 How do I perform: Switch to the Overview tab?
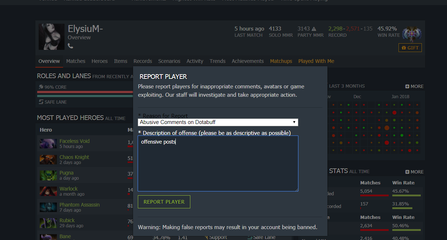[x=49, y=61]
